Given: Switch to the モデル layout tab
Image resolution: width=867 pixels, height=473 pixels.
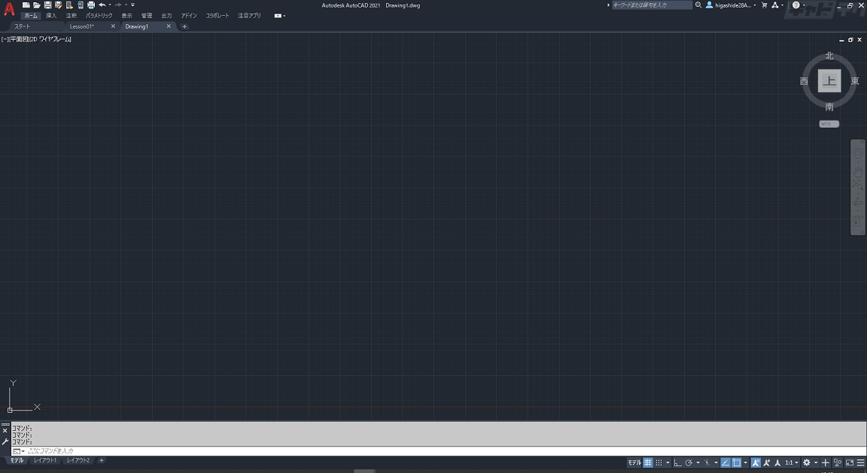Looking at the screenshot, I should point(17,460).
